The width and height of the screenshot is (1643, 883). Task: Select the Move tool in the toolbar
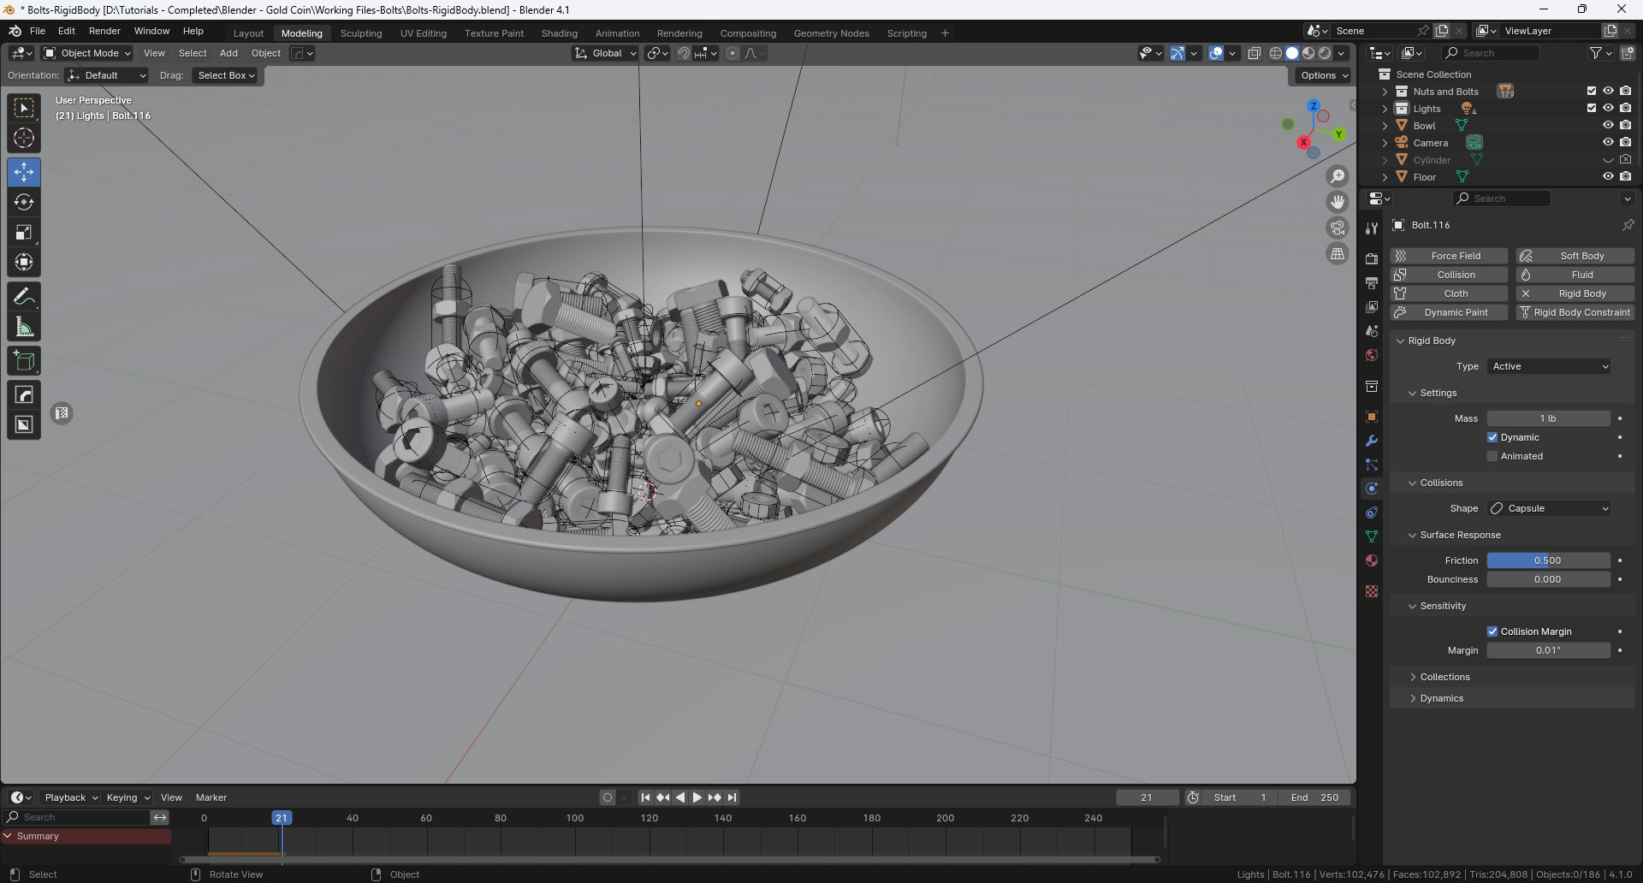(24, 172)
